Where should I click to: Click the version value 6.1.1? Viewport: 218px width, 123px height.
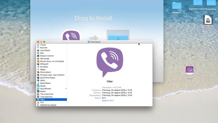104,98
